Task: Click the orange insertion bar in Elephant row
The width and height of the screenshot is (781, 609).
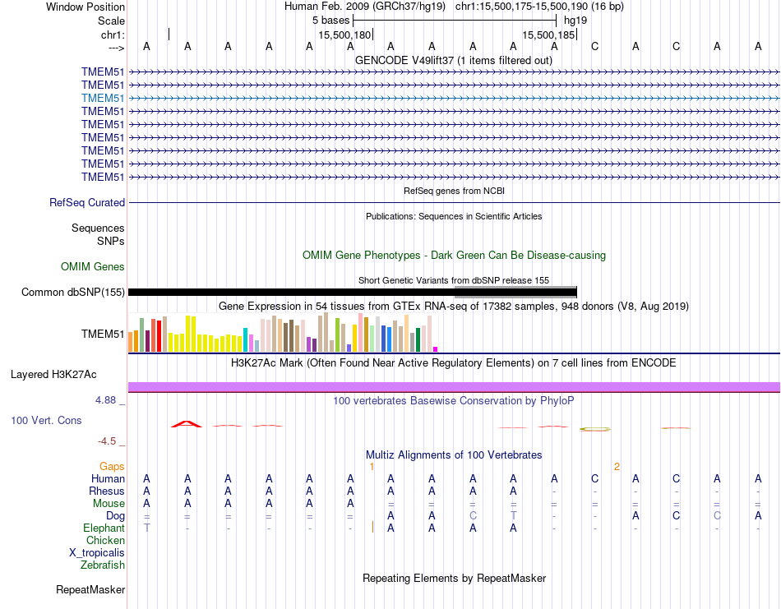Action: pyautogui.click(x=372, y=527)
